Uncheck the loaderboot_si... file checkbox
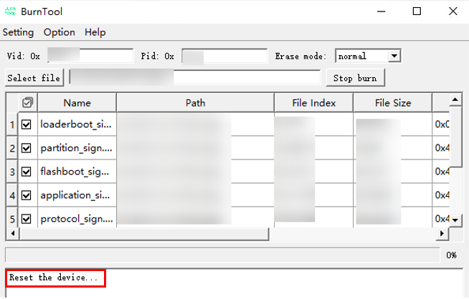Screen dimensions: 469x299 click(27, 124)
